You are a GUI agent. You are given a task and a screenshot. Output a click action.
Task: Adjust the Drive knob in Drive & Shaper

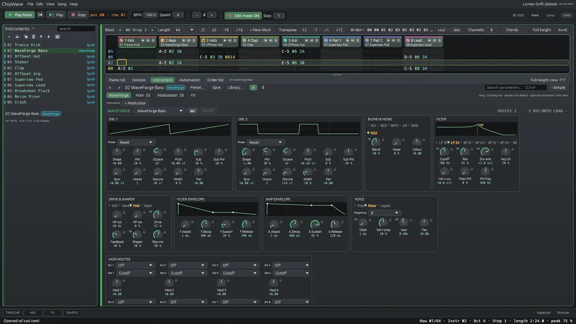tap(158, 215)
